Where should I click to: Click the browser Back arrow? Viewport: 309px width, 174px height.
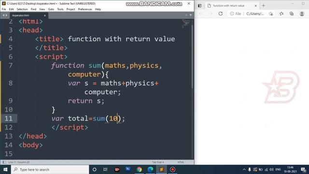[x=200, y=14]
